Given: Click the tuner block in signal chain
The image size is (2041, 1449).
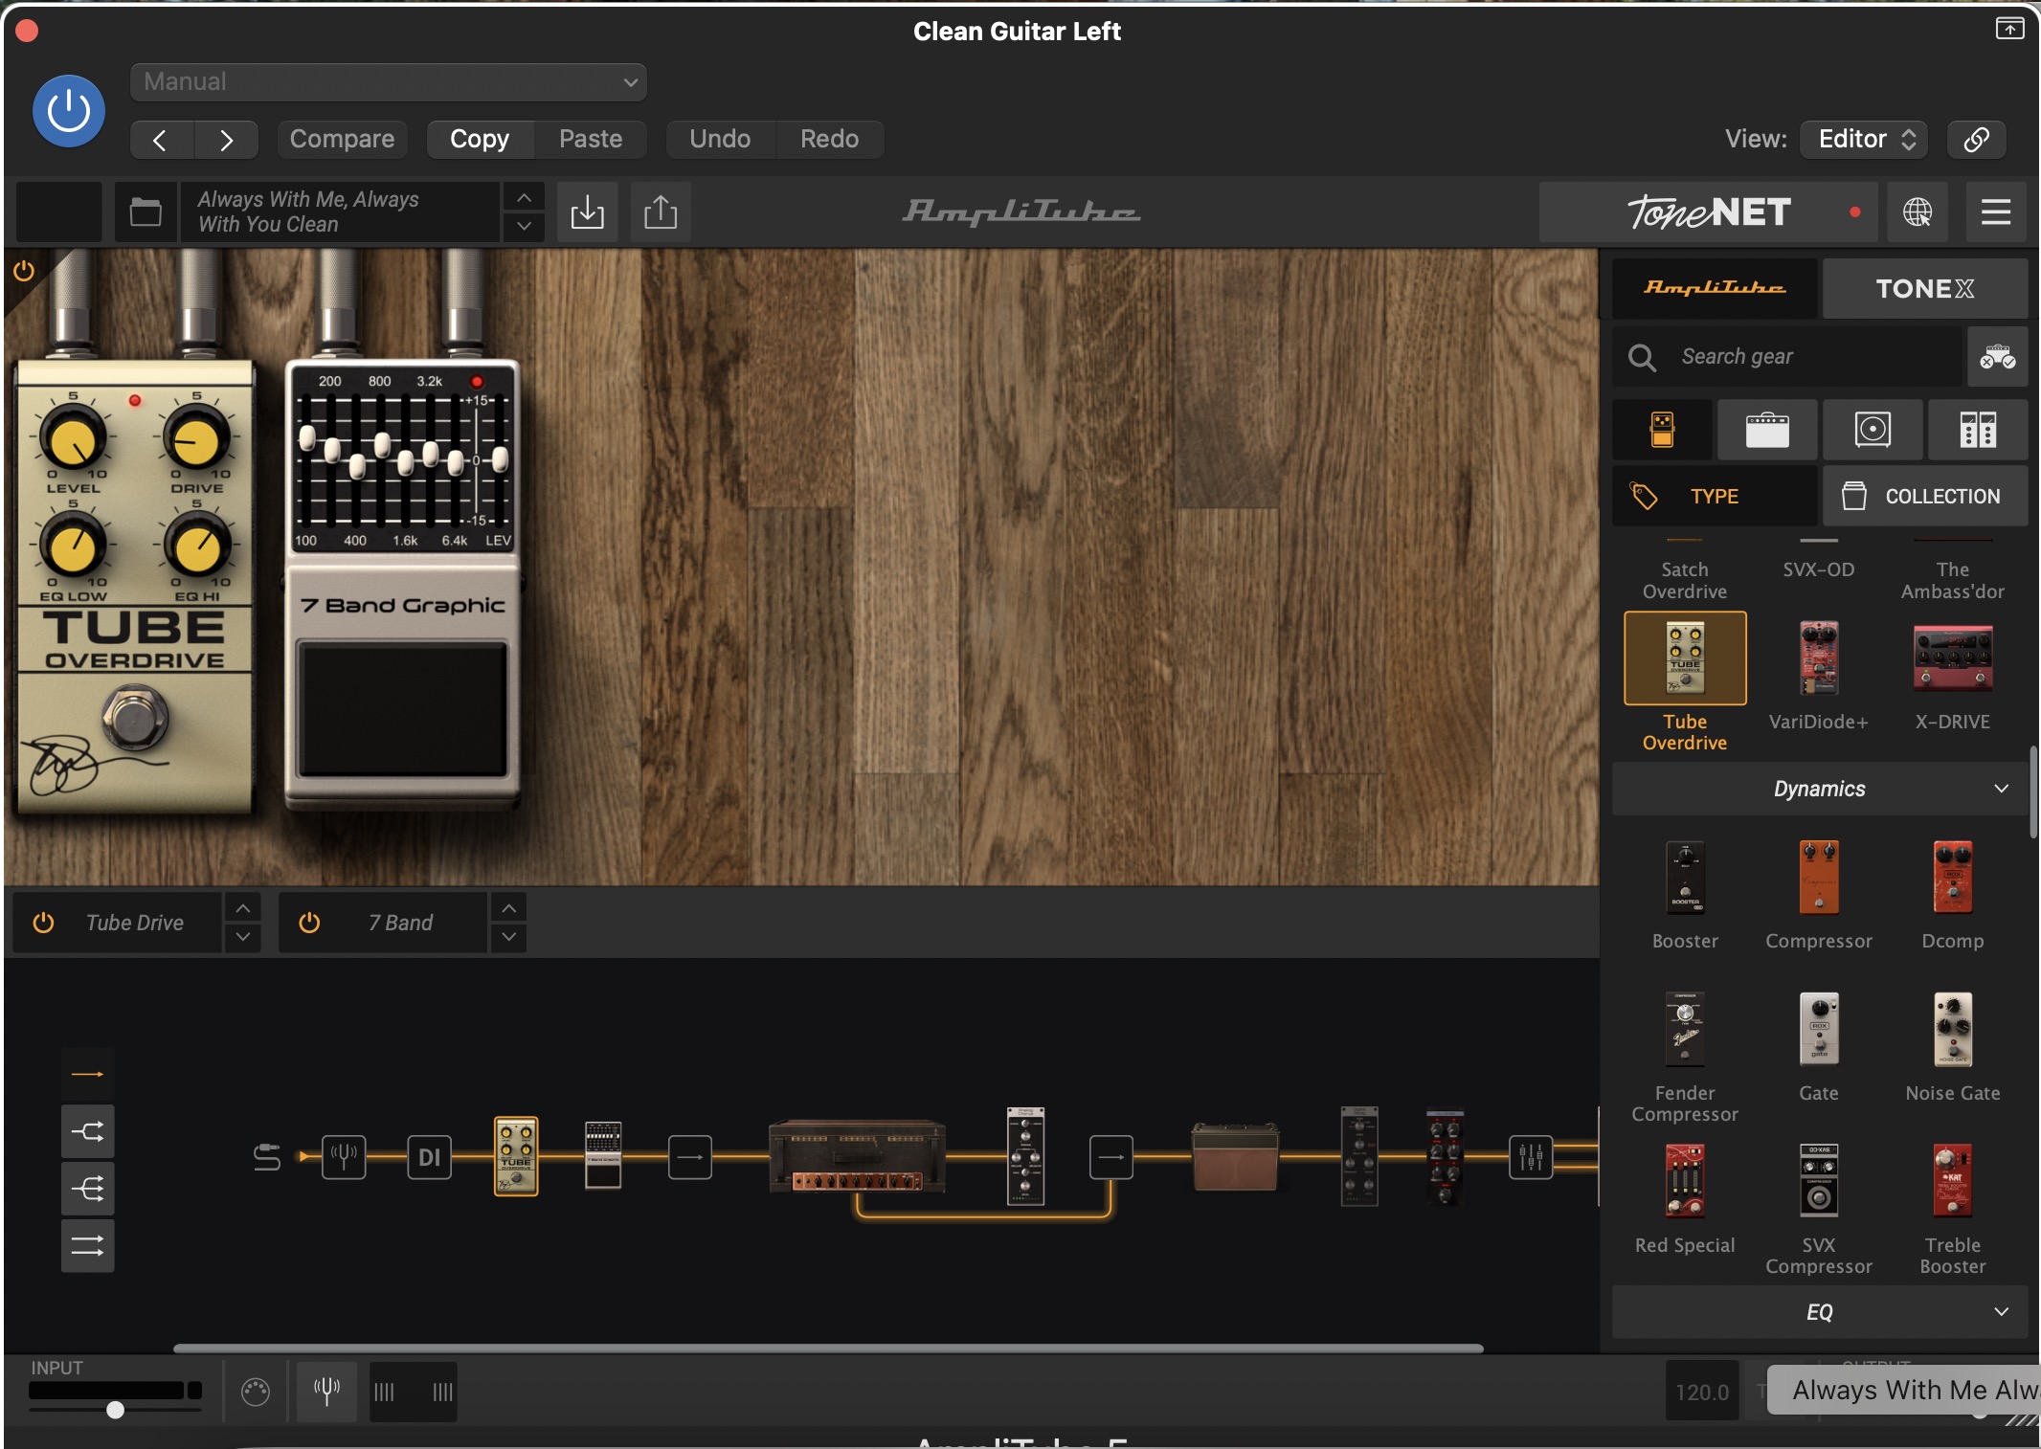Looking at the screenshot, I should coord(344,1156).
